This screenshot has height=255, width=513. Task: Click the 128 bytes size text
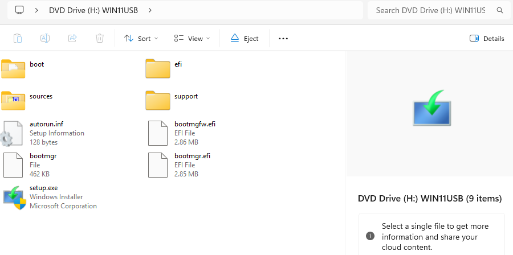(x=43, y=142)
